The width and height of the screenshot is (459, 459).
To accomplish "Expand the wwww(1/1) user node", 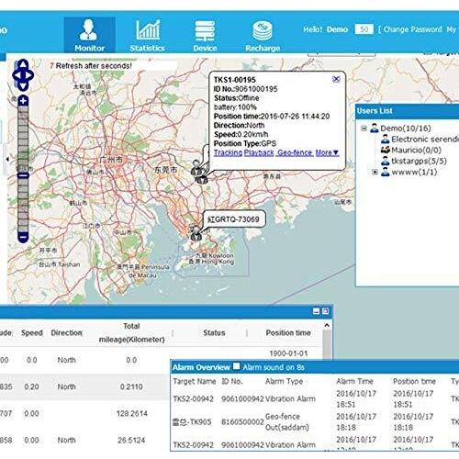I will [x=375, y=172].
